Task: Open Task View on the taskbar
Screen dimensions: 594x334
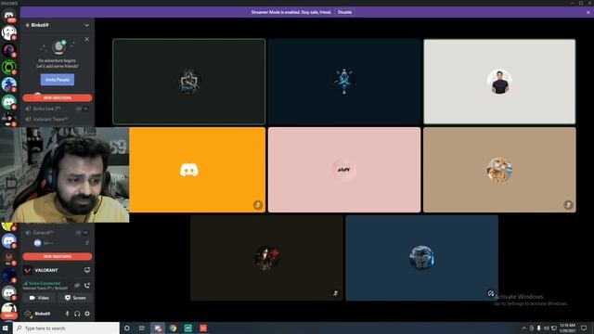Action: [142, 328]
